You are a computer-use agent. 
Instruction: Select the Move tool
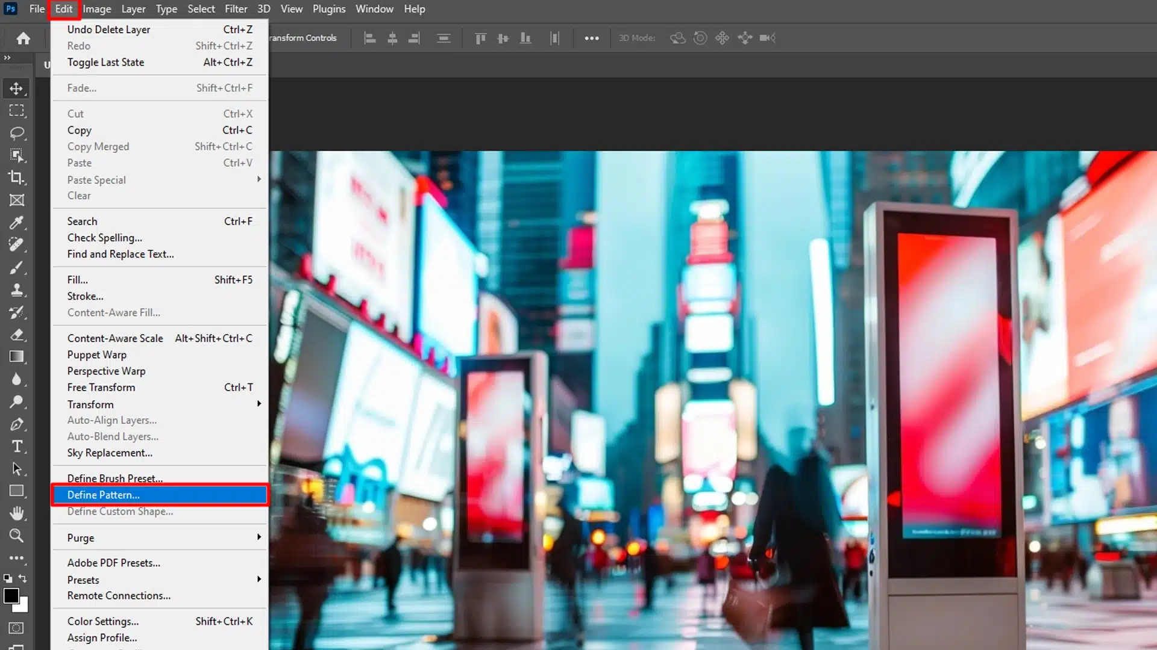[x=16, y=88]
